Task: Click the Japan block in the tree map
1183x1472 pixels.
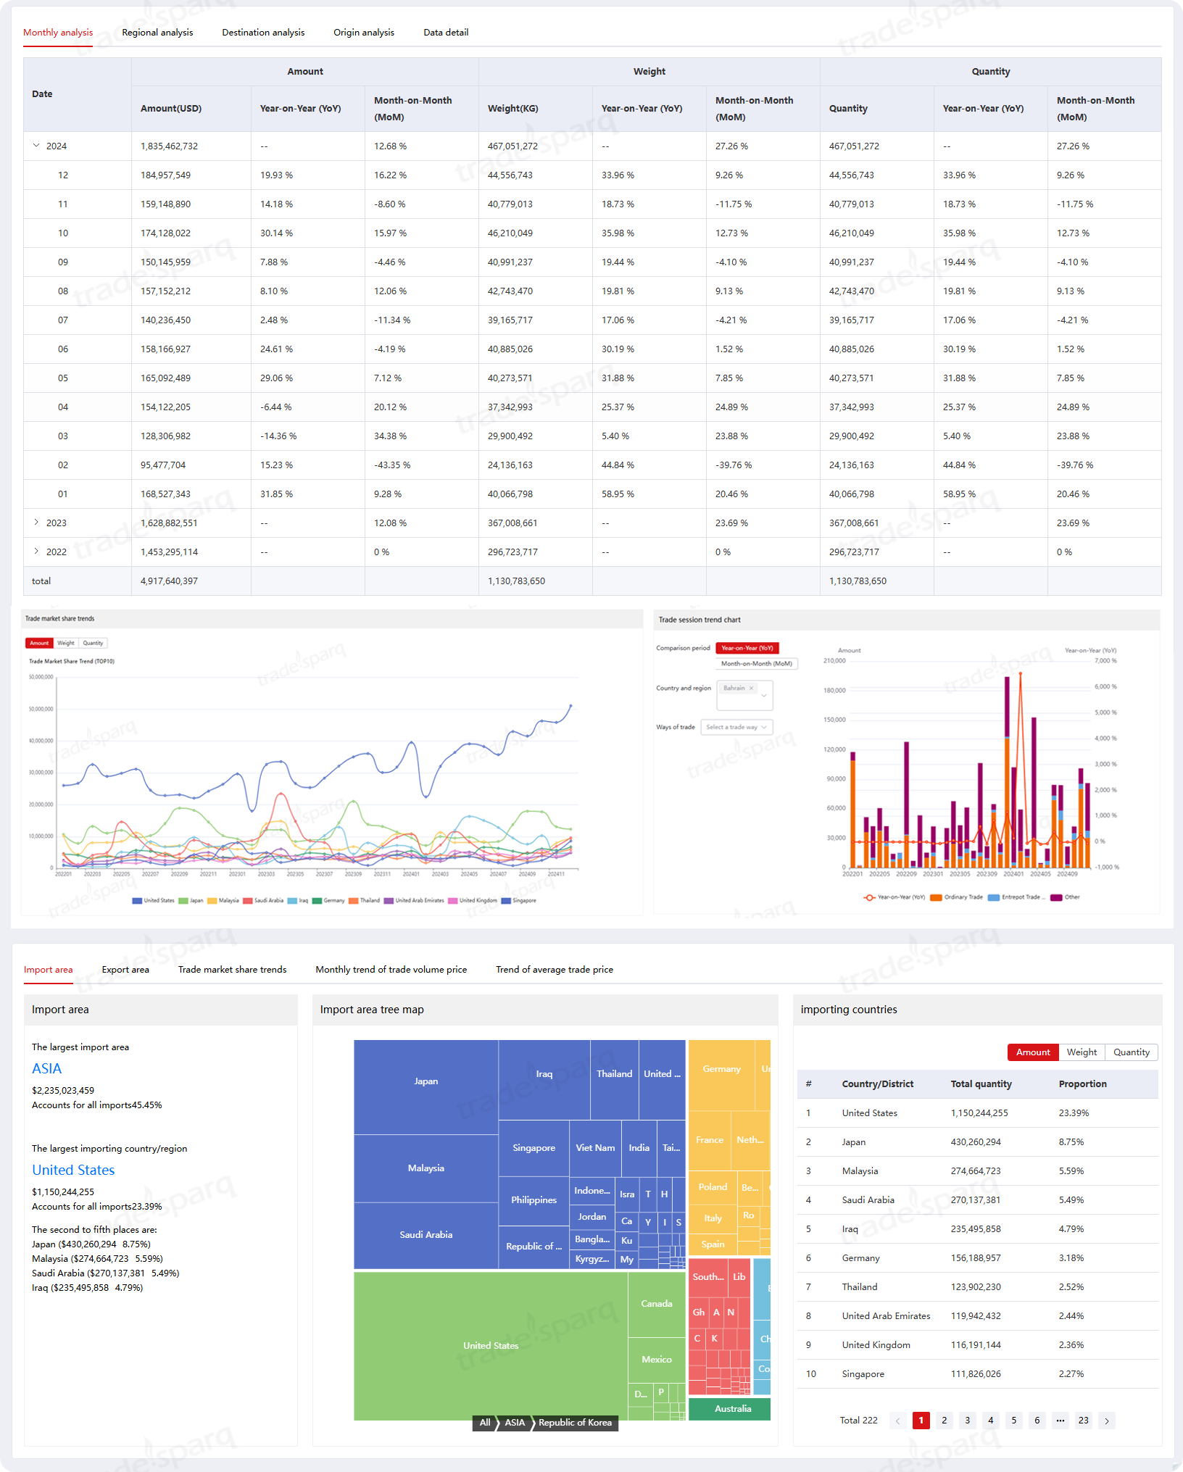Action: [426, 1081]
